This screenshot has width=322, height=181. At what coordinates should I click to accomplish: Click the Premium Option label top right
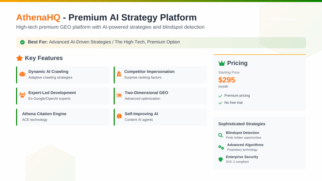[283, 19]
